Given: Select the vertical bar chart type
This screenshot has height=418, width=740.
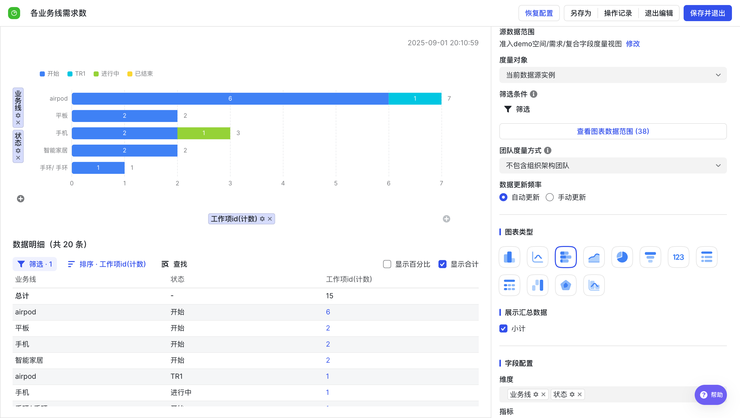Looking at the screenshot, I should 509,257.
